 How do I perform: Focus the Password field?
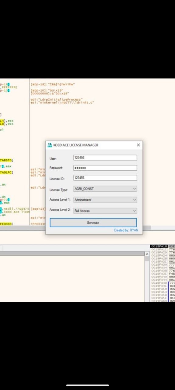(105, 168)
